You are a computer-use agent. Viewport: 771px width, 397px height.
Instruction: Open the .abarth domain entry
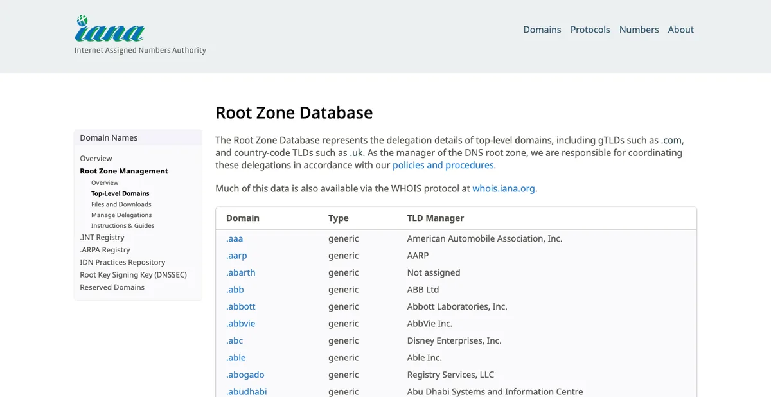[x=241, y=272]
